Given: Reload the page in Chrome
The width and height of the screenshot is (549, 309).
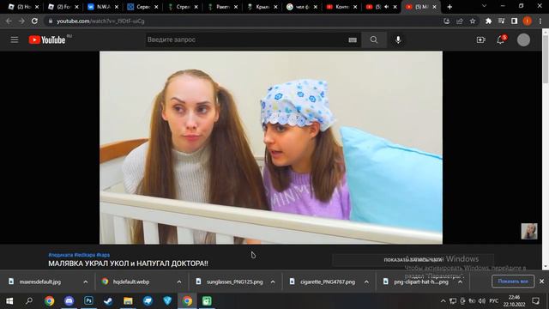Looking at the screenshot, I should [34, 21].
